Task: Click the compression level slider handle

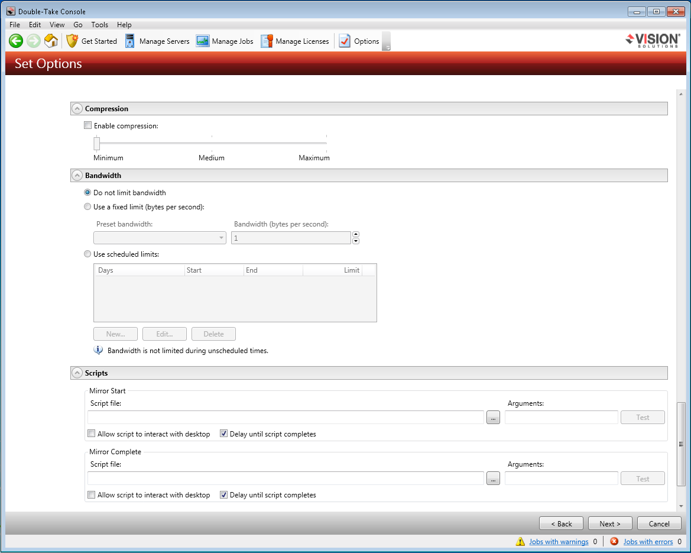Action: (x=97, y=144)
